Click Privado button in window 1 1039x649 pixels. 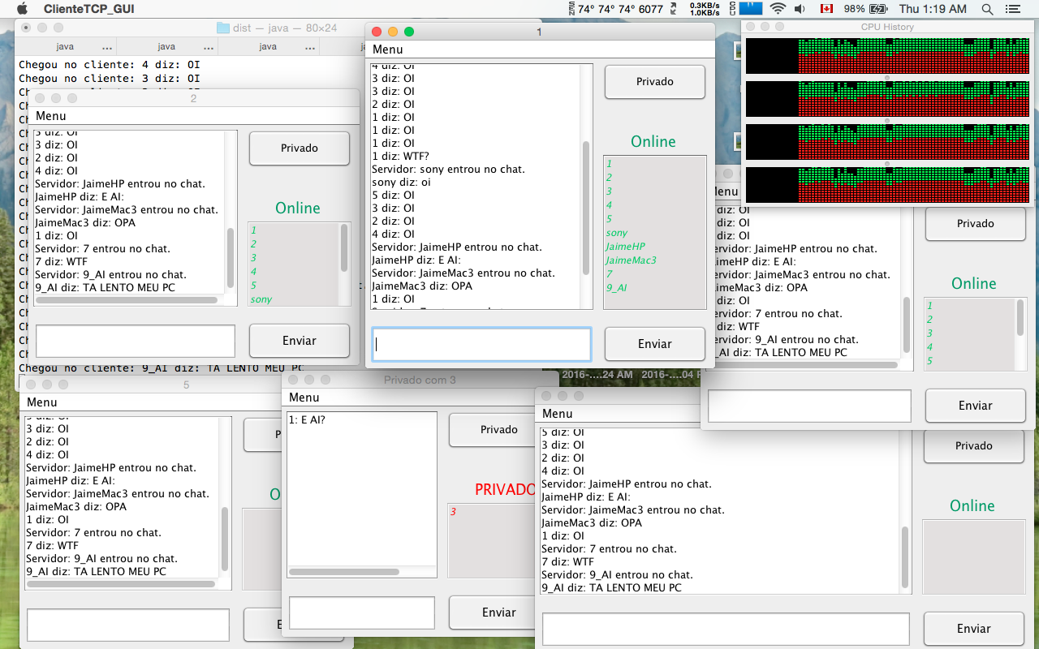click(x=654, y=81)
